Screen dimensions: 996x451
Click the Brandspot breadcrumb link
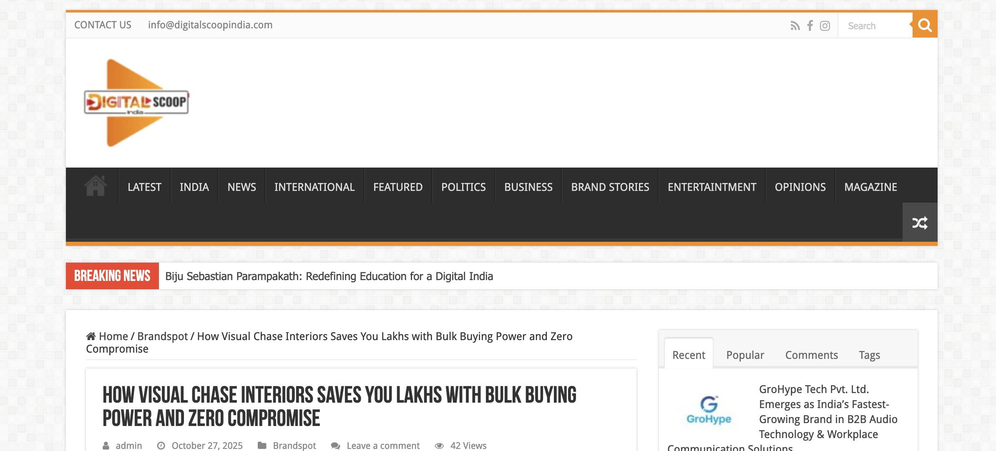coord(162,336)
